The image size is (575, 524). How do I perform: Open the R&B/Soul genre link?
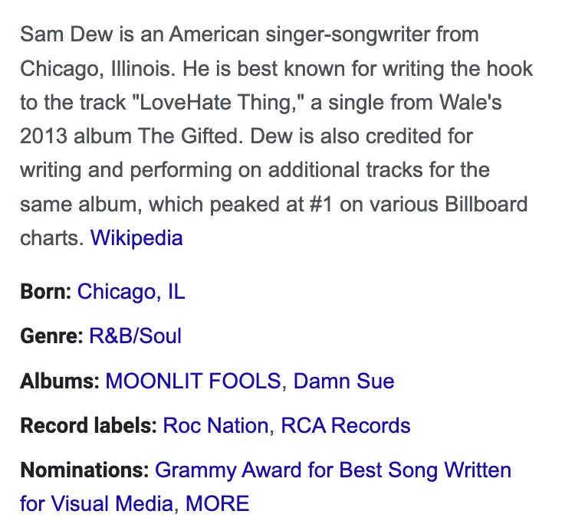[x=135, y=336]
